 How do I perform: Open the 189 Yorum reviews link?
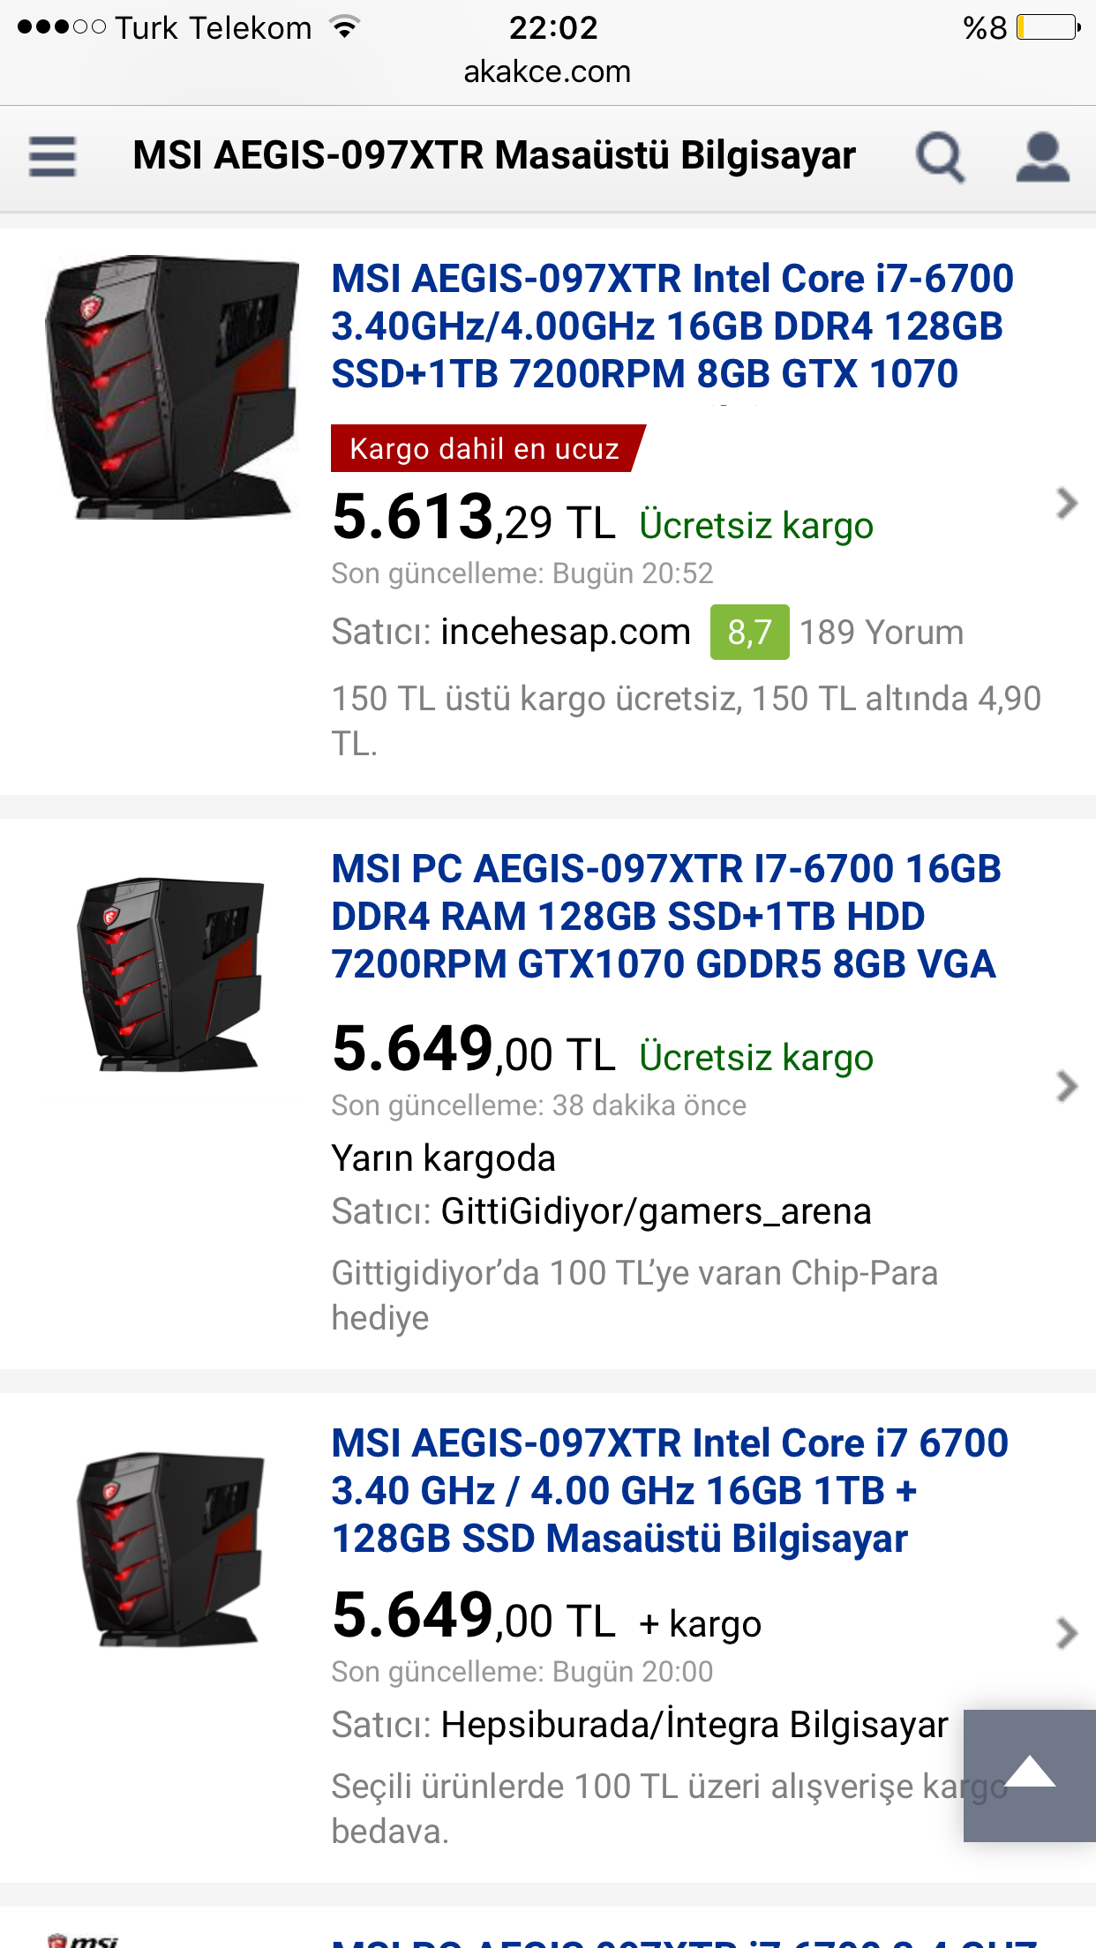(882, 633)
